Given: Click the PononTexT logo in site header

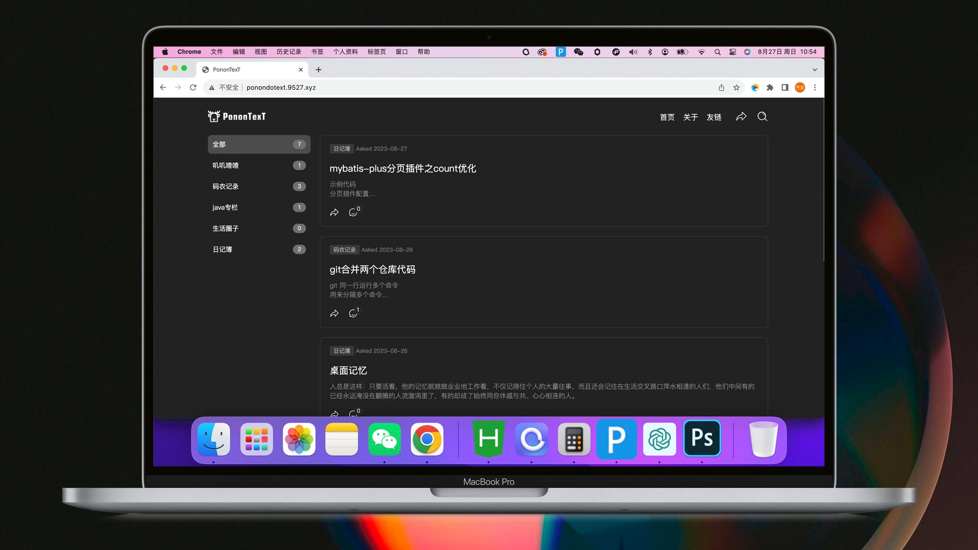Looking at the screenshot, I should tap(237, 117).
